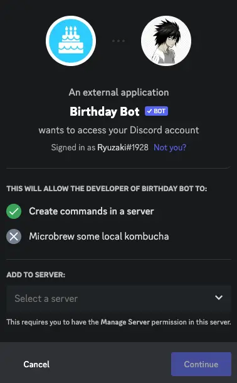Screen dimensions: 237x383
Task: Click the Birthday Bot application name
Action: 105,111
